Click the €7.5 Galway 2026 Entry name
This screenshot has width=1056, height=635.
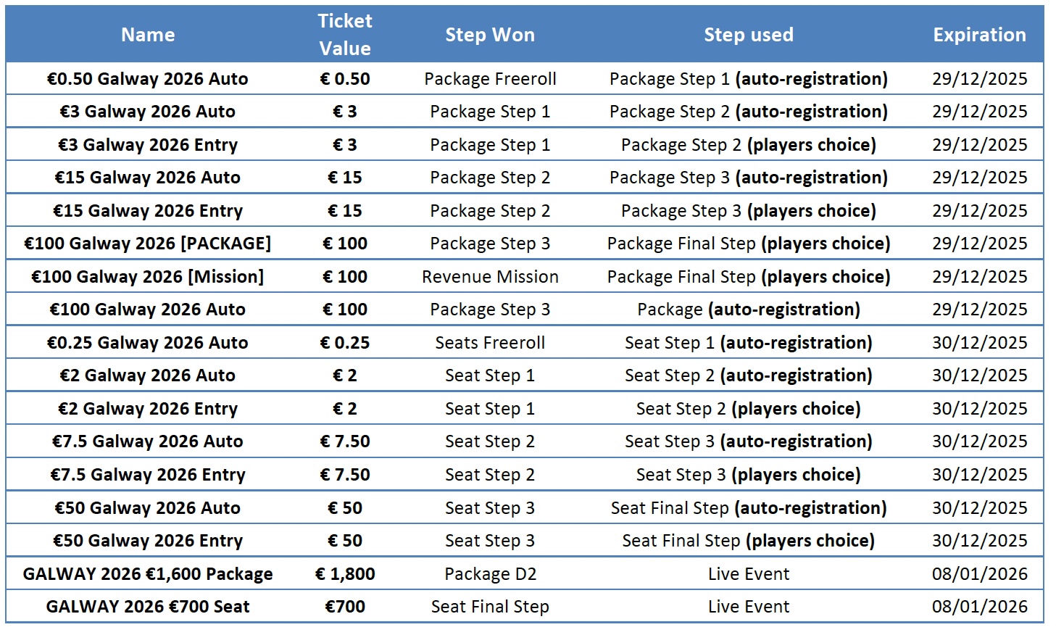tap(148, 475)
